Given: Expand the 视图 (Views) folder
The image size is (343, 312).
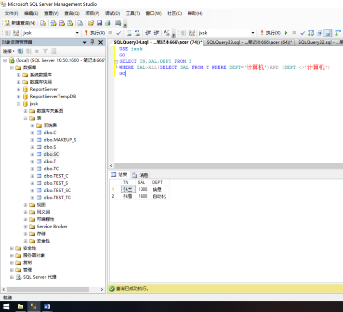Looking at the screenshot, I should click(26, 205).
